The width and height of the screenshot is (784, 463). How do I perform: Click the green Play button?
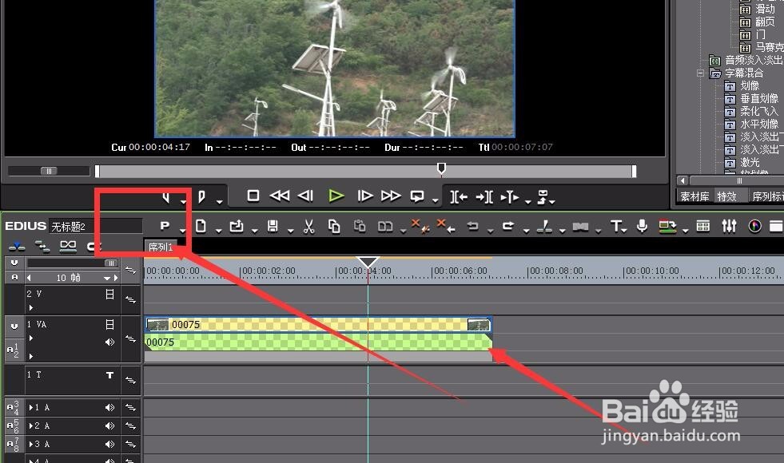[336, 196]
